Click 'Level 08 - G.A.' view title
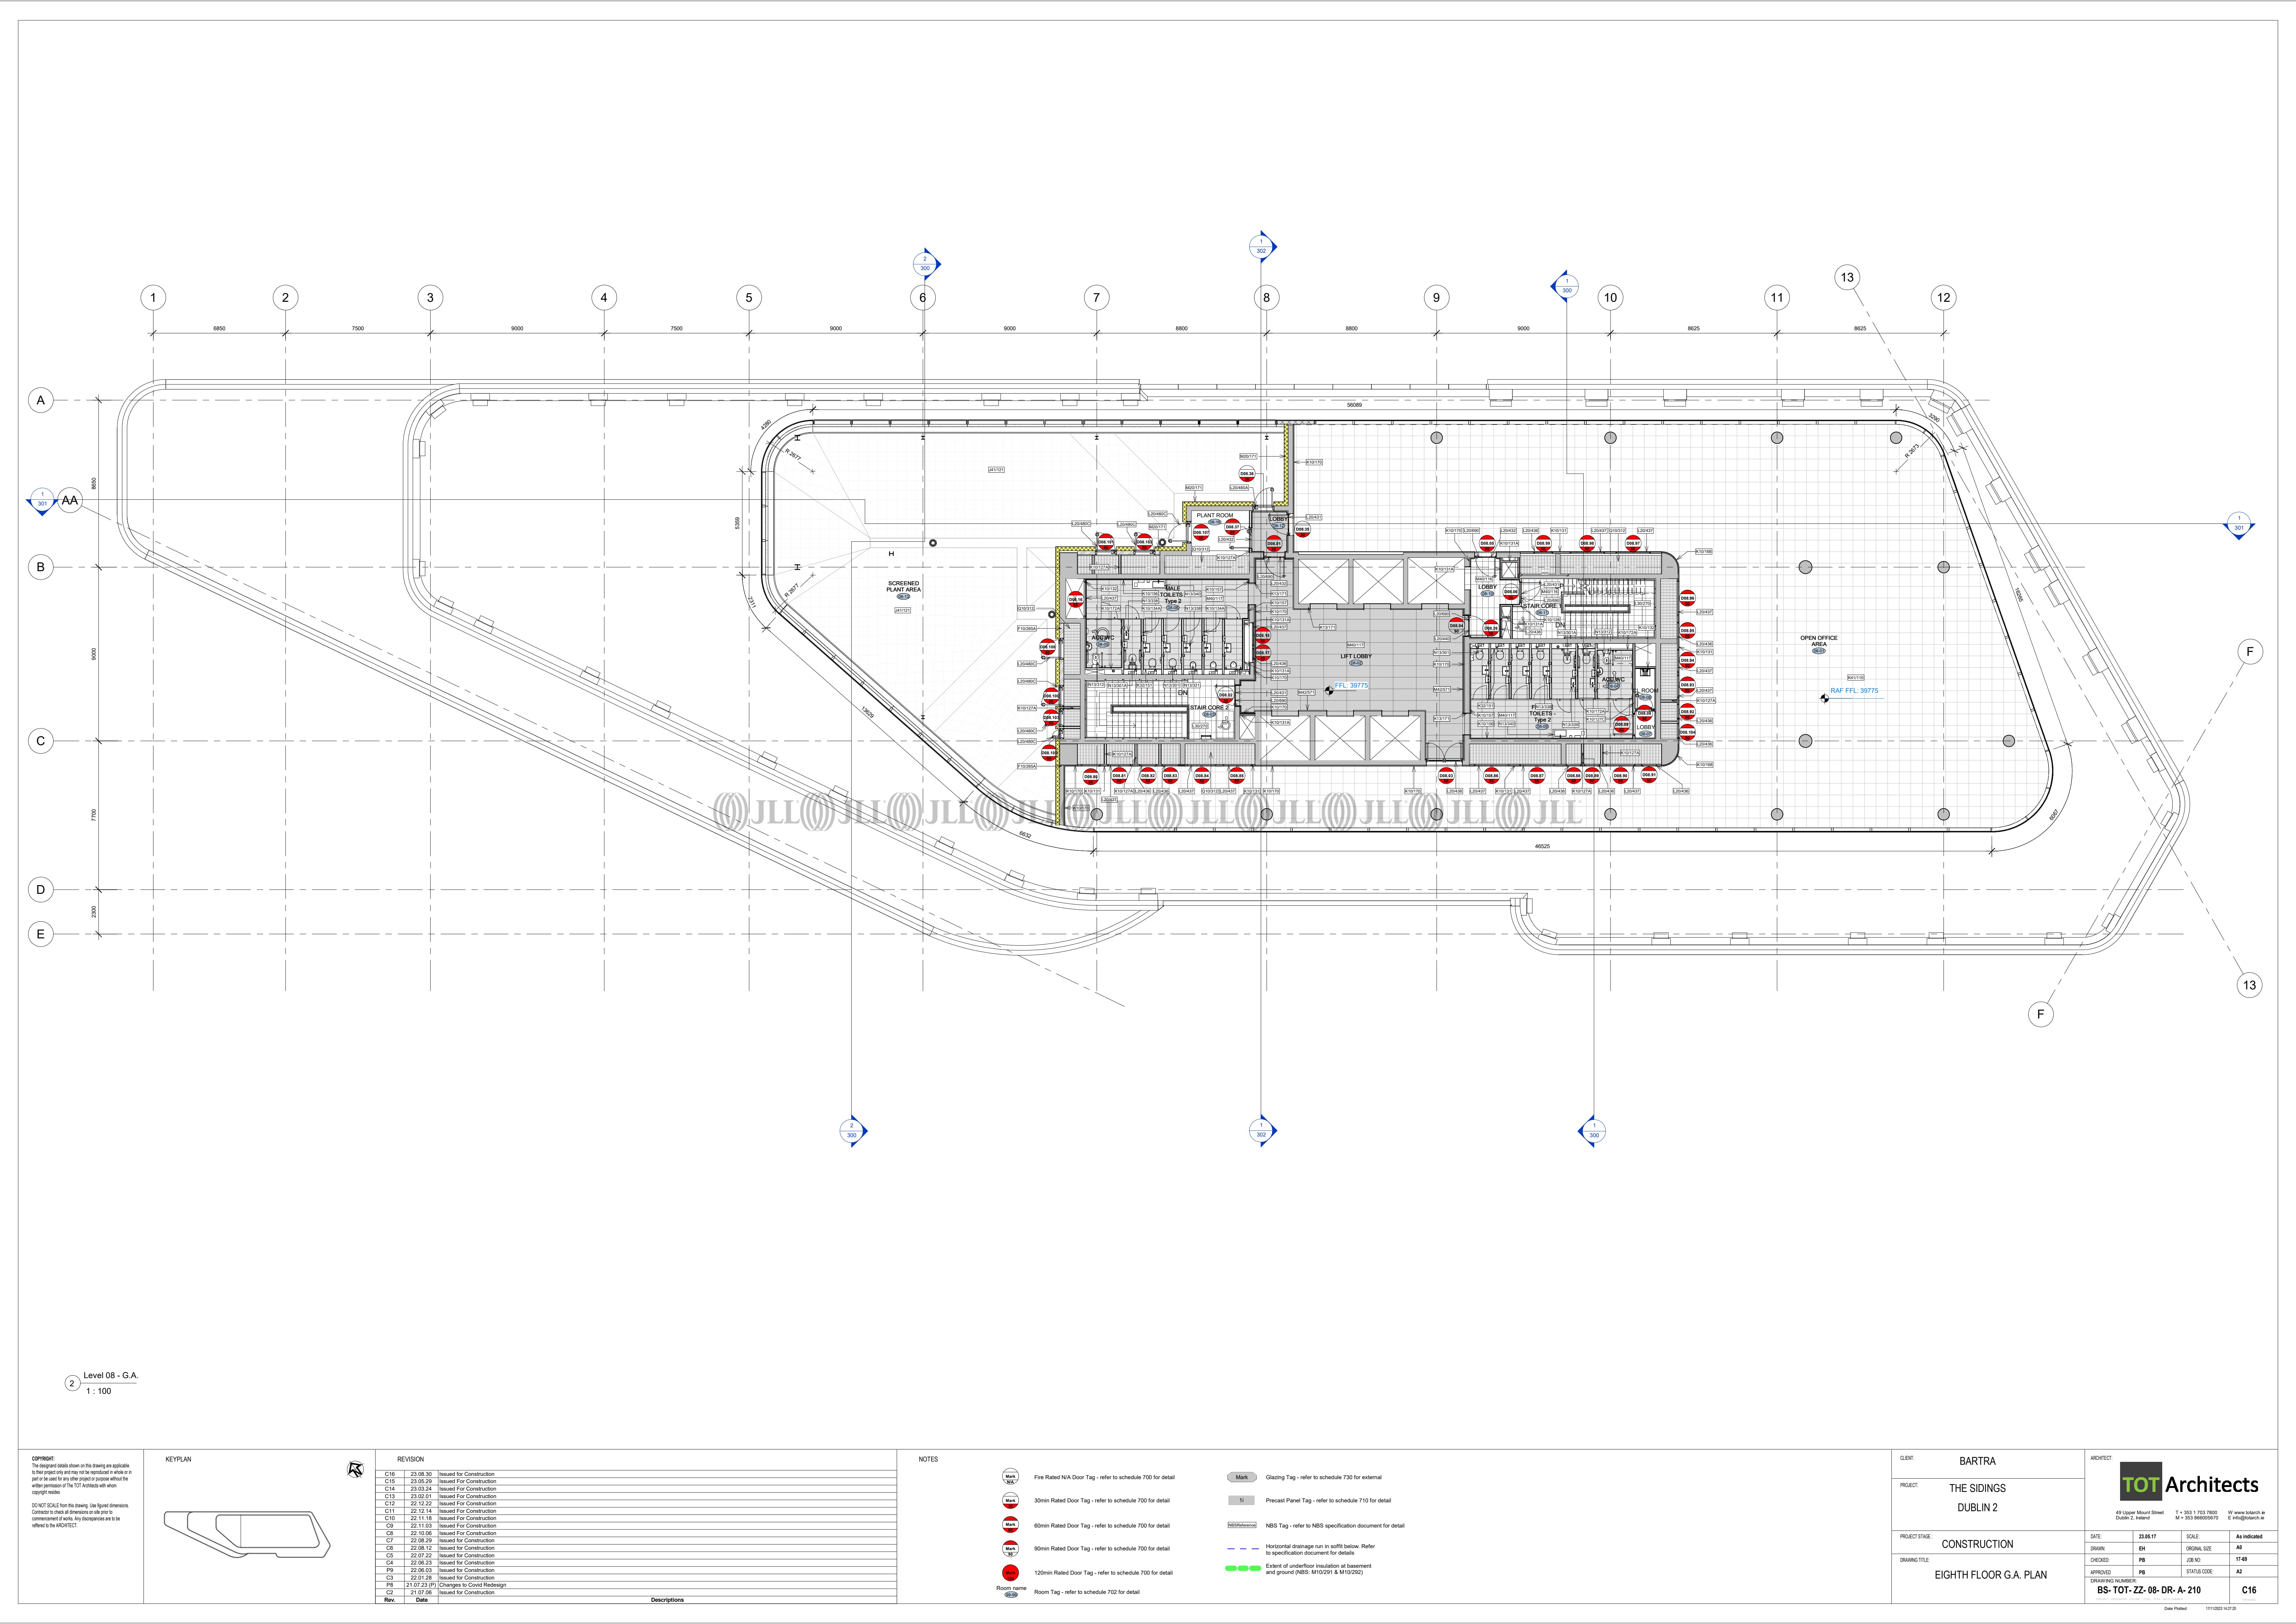 pos(111,1376)
